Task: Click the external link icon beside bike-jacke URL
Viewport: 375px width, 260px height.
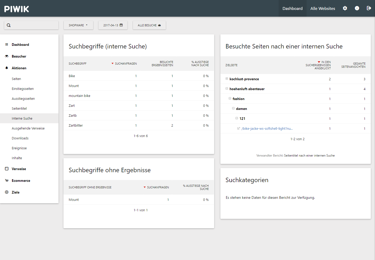Action: pyautogui.click(x=238, y=128)
